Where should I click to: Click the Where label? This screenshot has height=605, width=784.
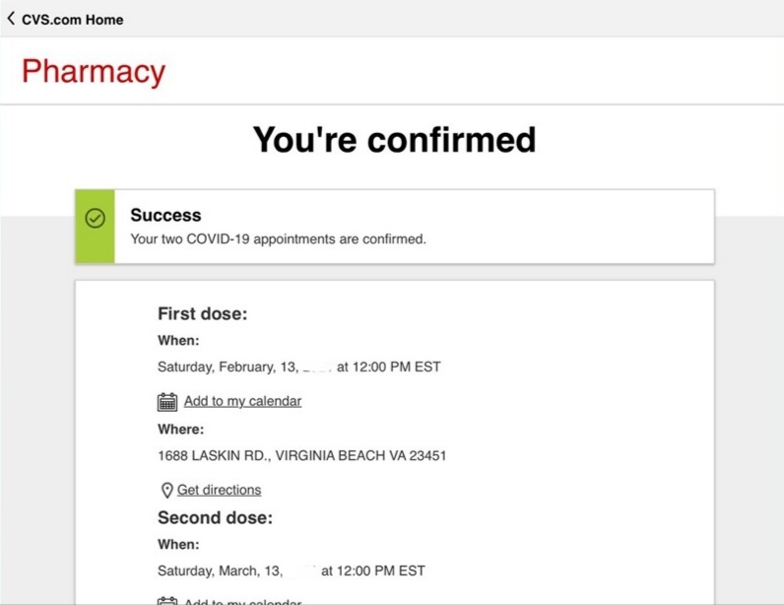click(181, 430)
